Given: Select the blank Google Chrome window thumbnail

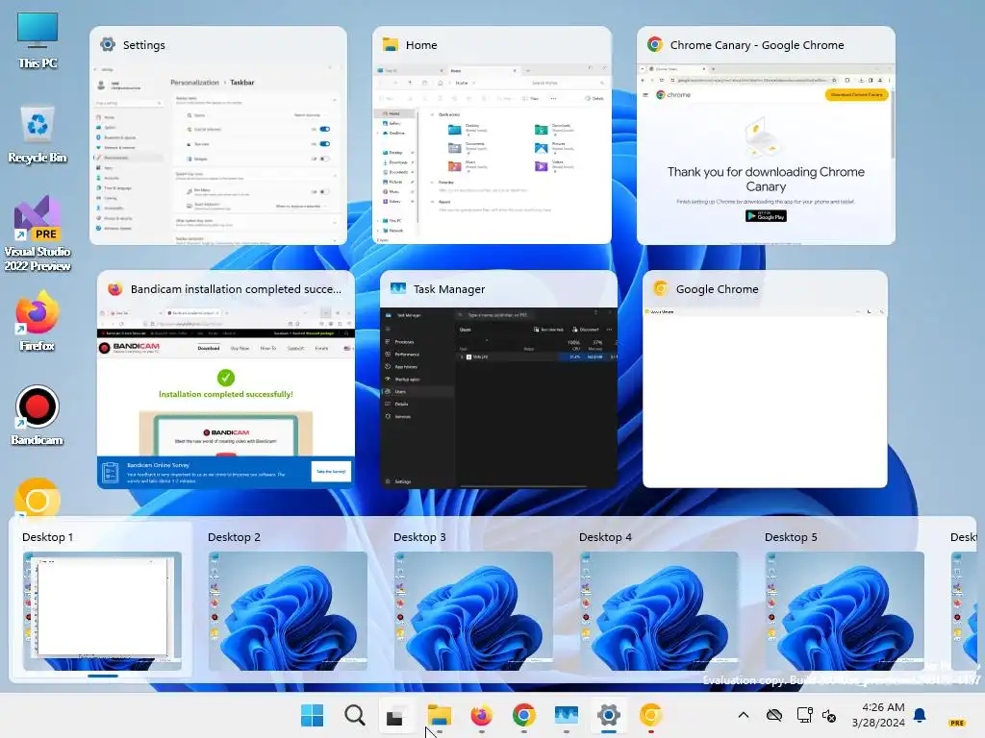Looking at the screenshot, I should pos(765,379).
